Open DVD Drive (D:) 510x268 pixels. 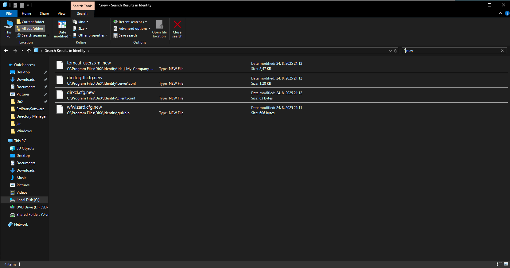coord(32,207)
